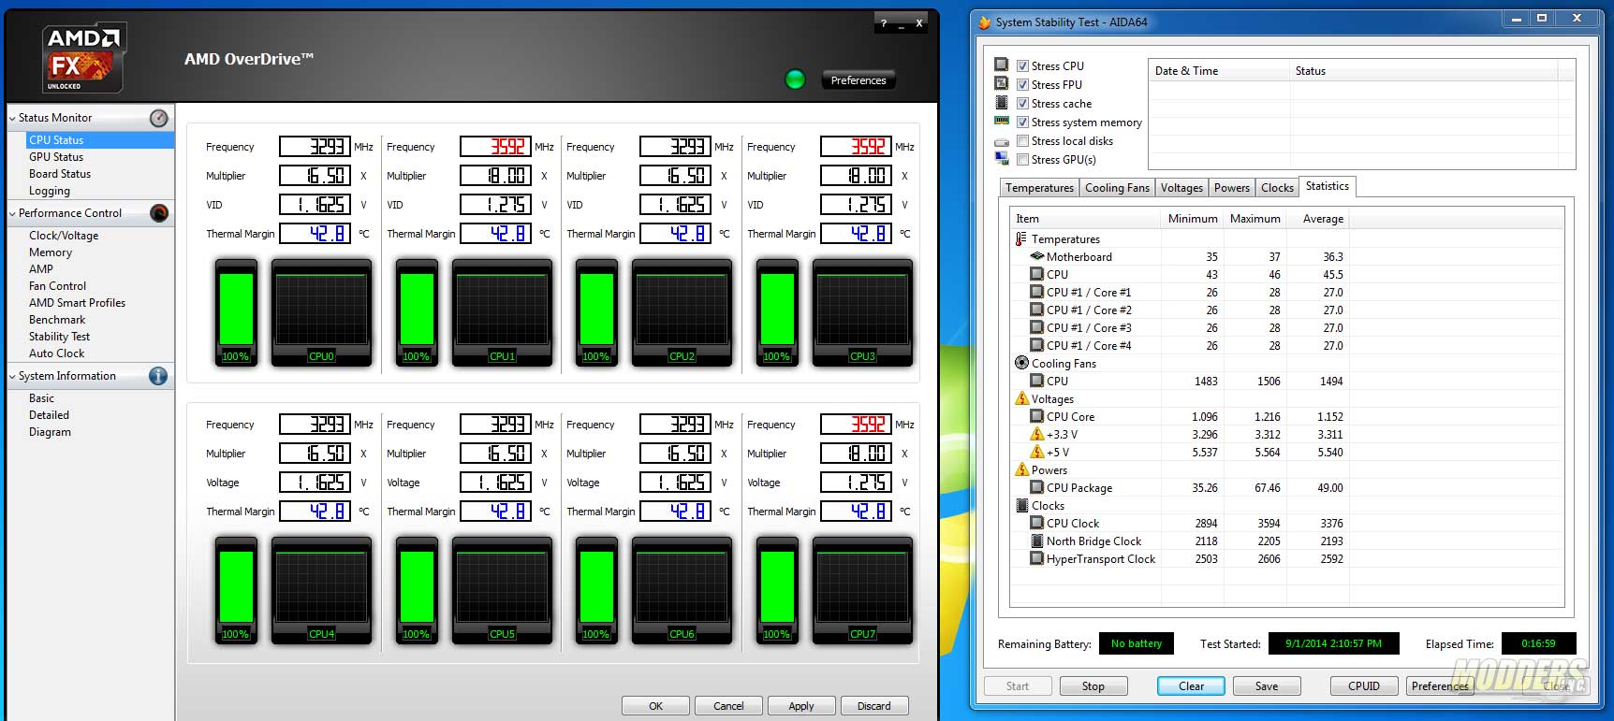The width and height of the screenshot is (1614, 721).
Task: Click the CPUID button in AIDA64
Action: [x=1364, y=686]
